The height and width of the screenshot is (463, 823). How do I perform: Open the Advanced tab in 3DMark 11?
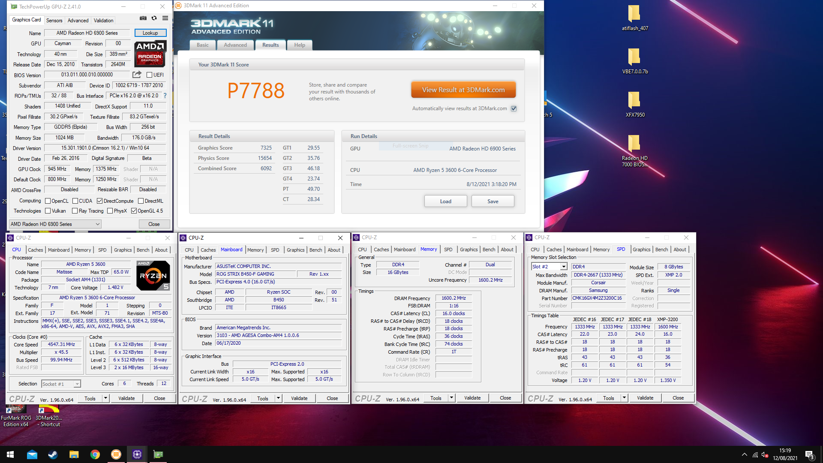point(235,45)
